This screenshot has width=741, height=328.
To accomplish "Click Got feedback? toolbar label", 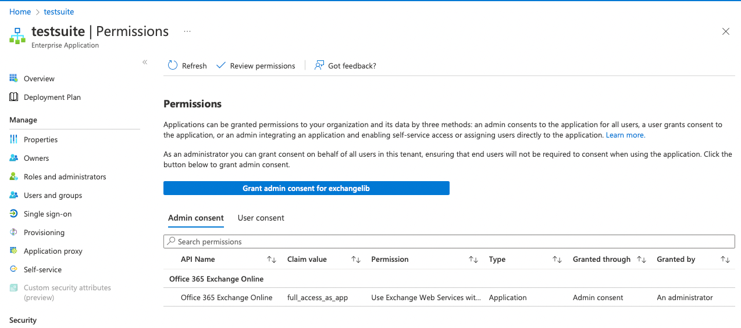I will pos(352,66).
